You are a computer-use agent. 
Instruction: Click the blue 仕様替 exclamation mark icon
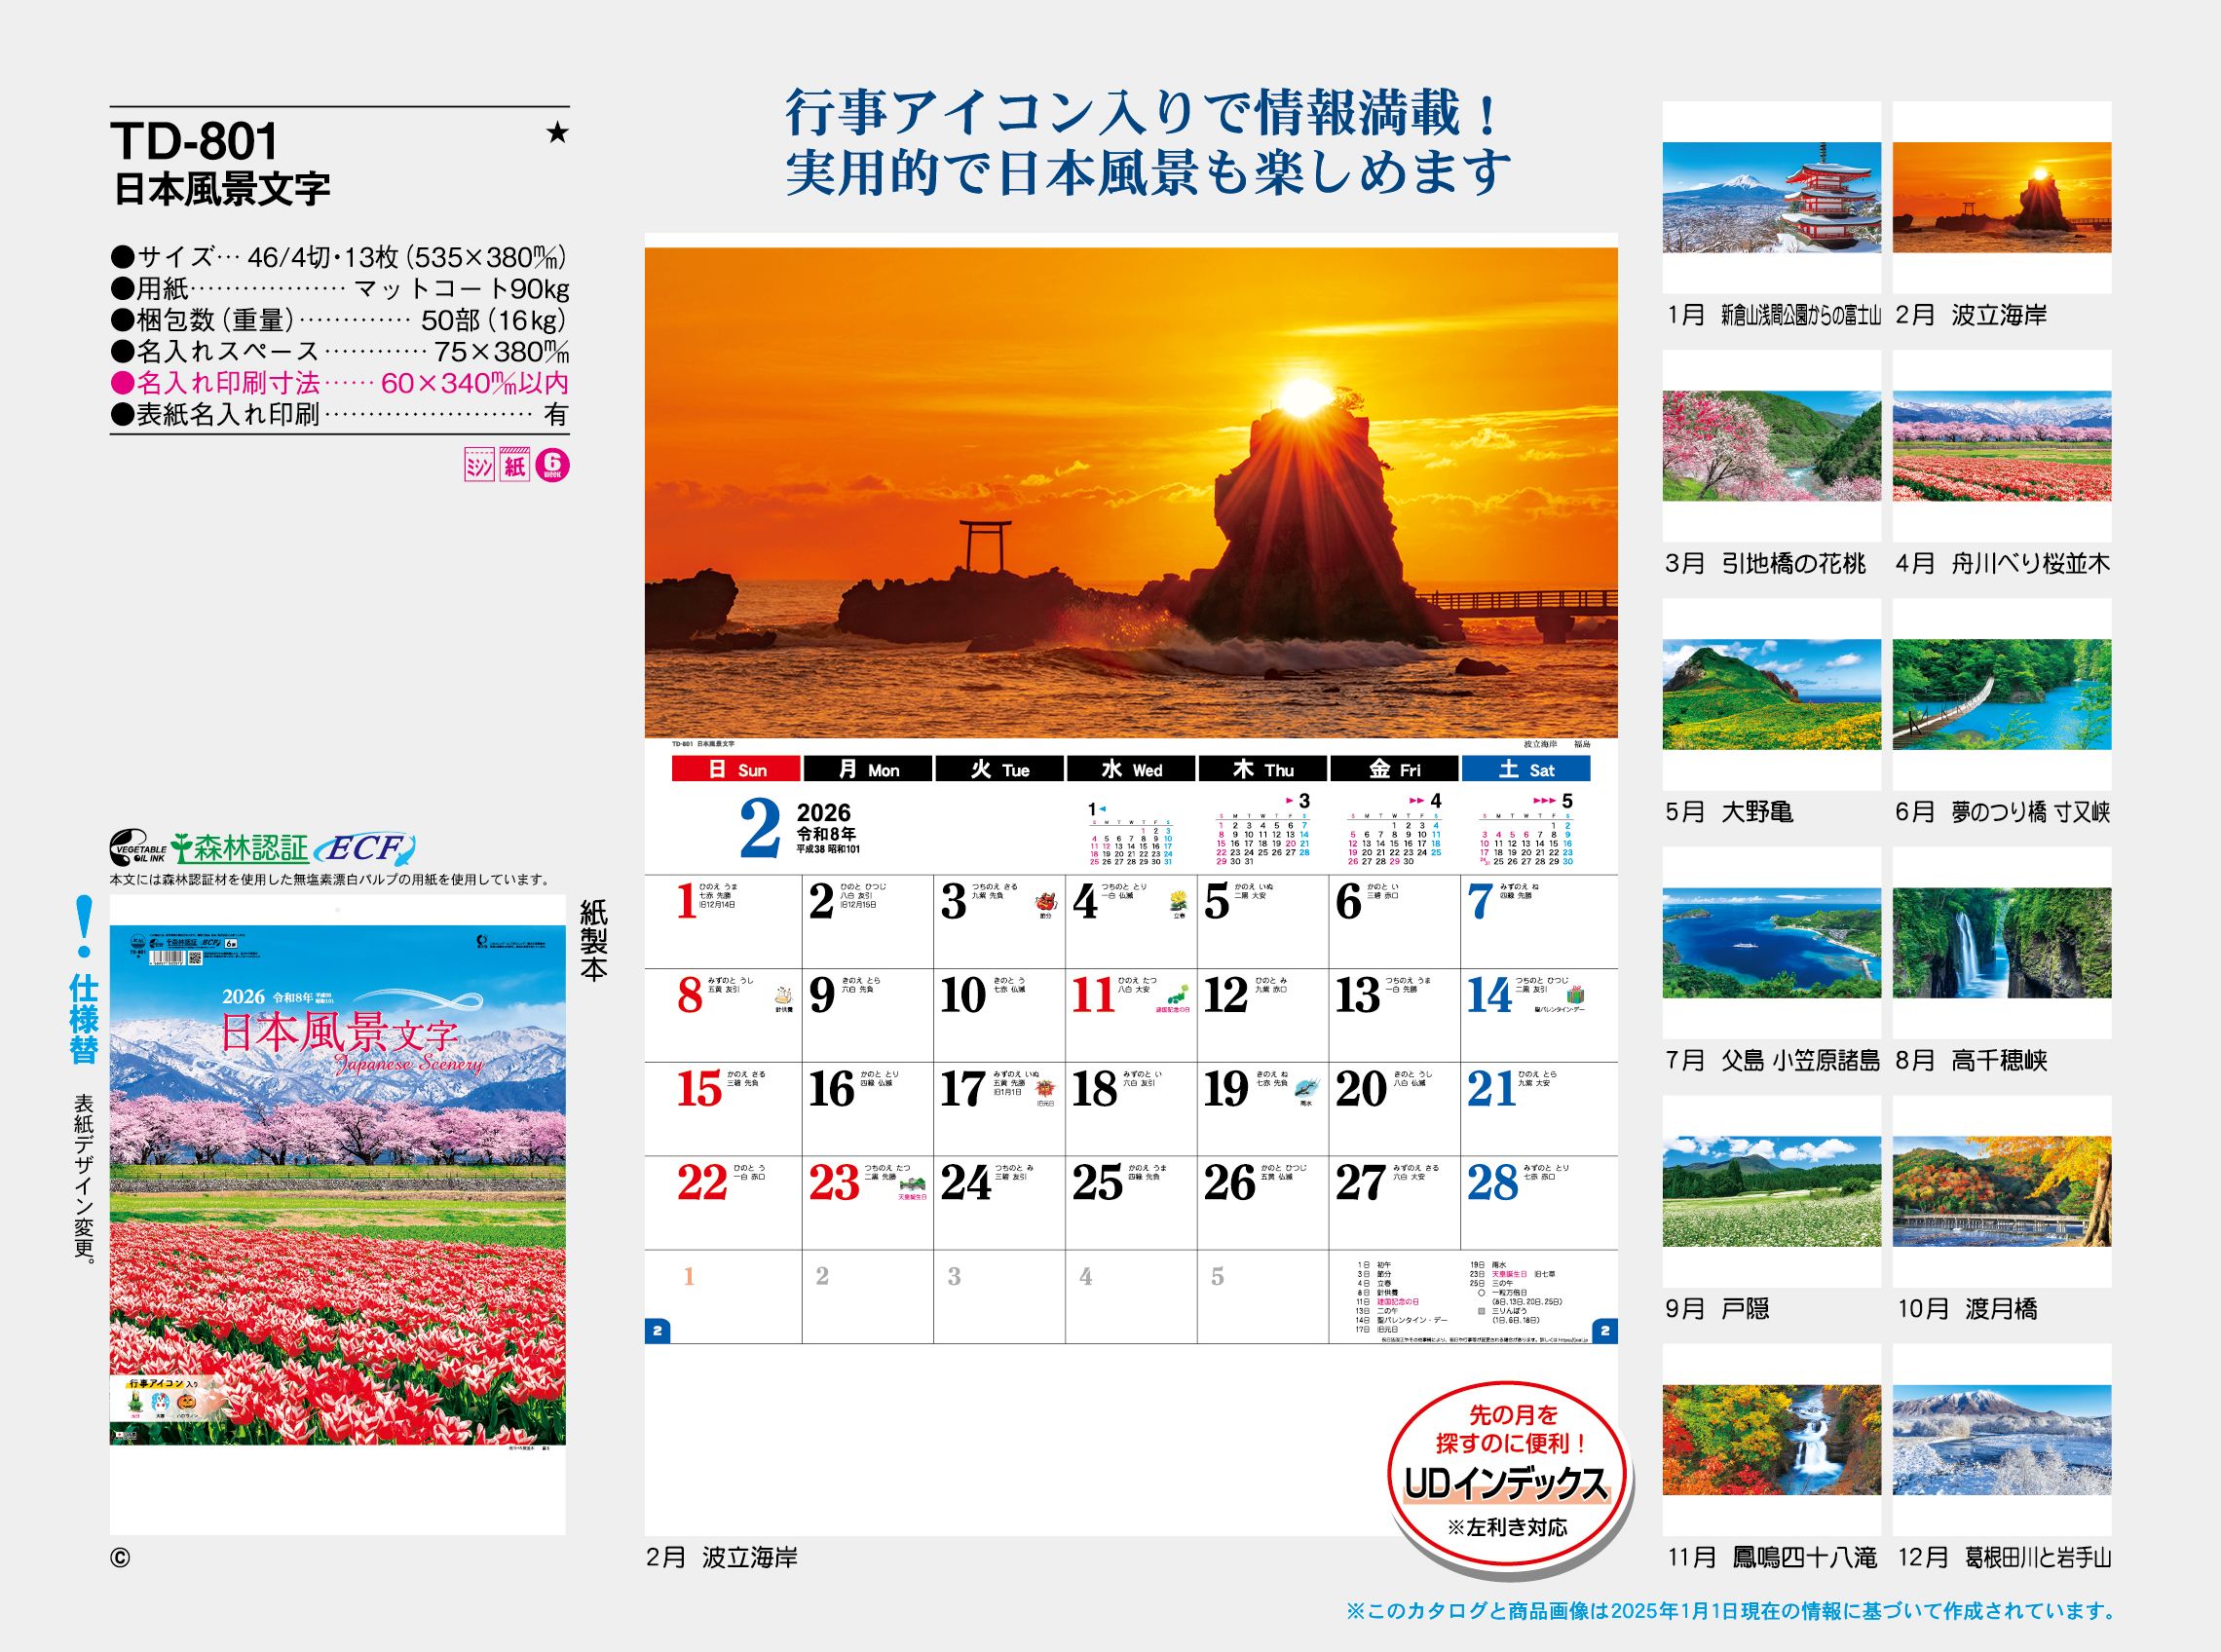pos(84,927)
